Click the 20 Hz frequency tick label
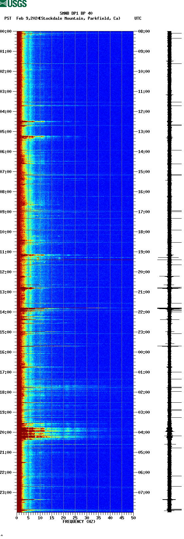 tap(63, 518)
